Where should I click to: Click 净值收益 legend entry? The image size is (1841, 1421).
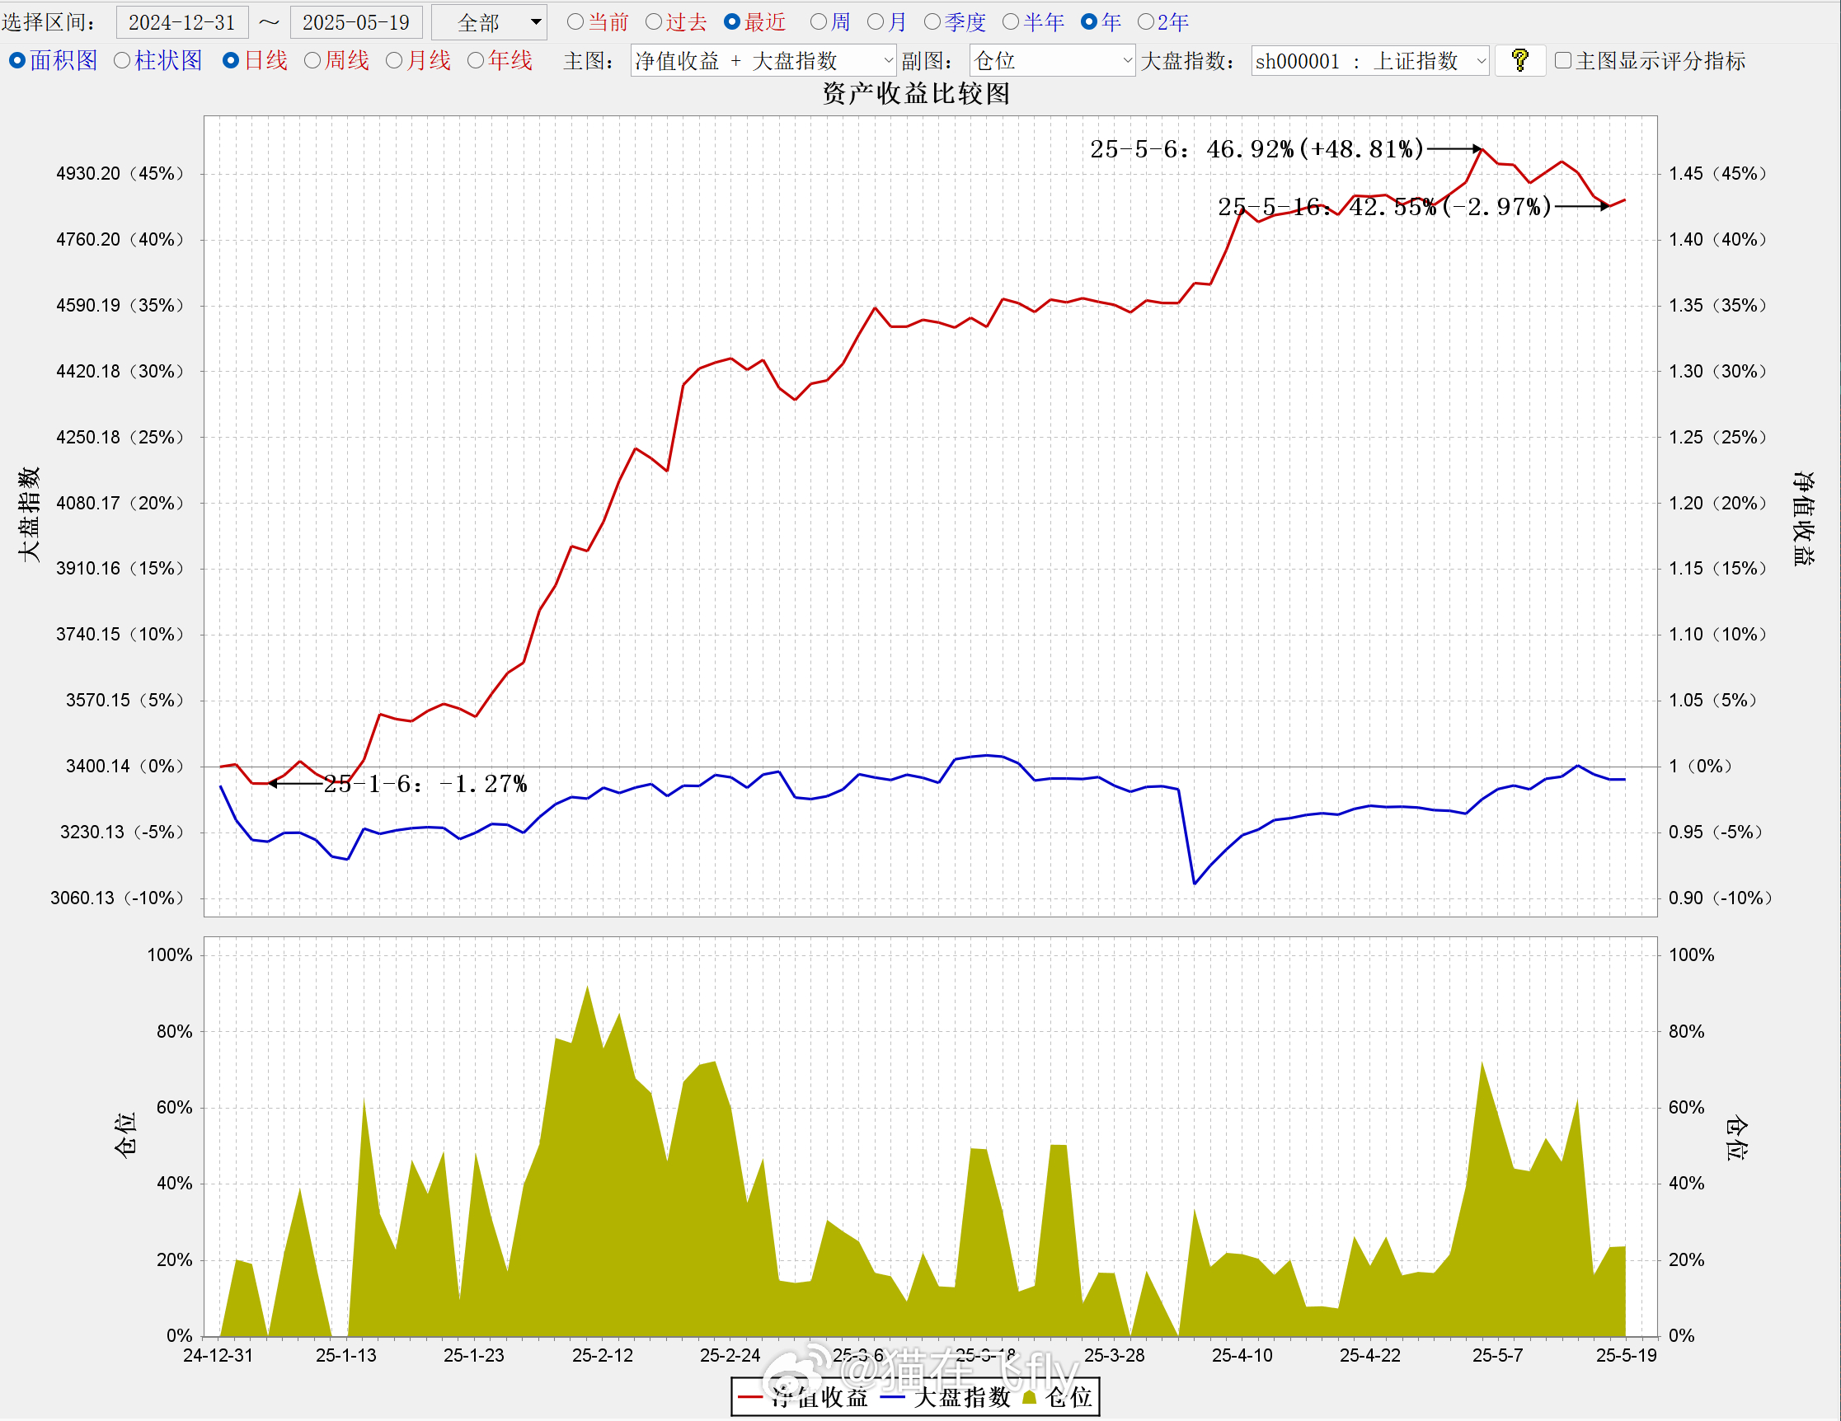pyautogui.click(x=802, y=1397)
